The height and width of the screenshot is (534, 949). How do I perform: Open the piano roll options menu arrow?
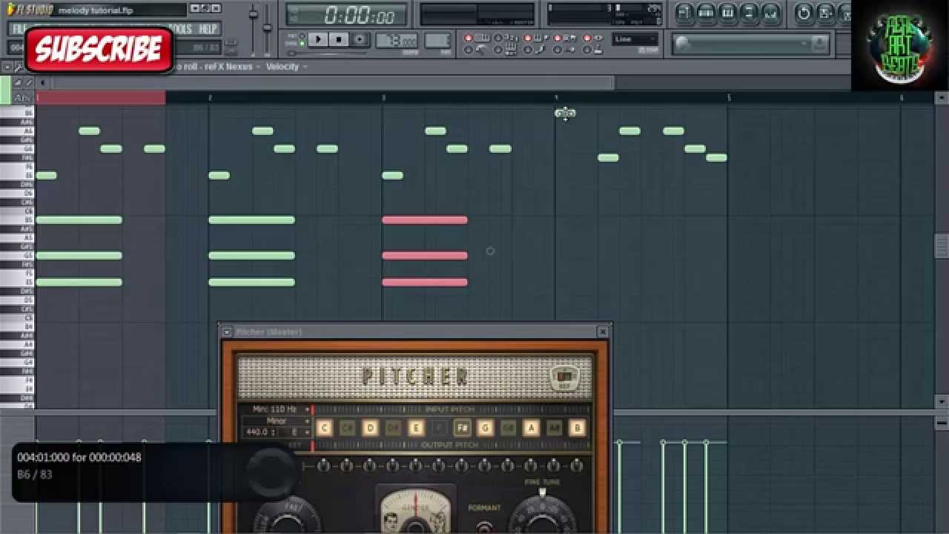(7, 67)
